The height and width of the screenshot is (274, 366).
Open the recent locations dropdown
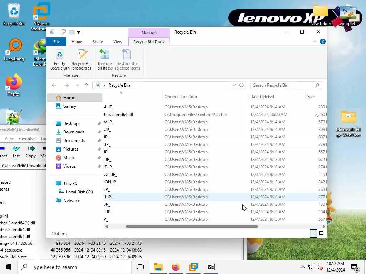(77, 85)
